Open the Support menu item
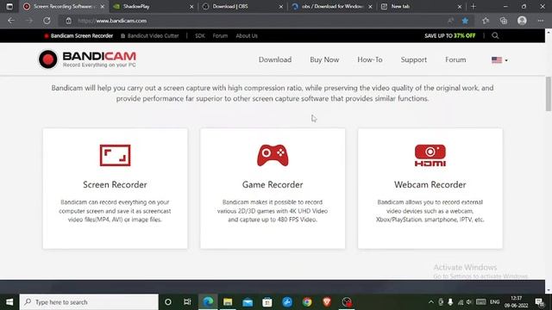The image size is (552, 310). click(414, 59)
